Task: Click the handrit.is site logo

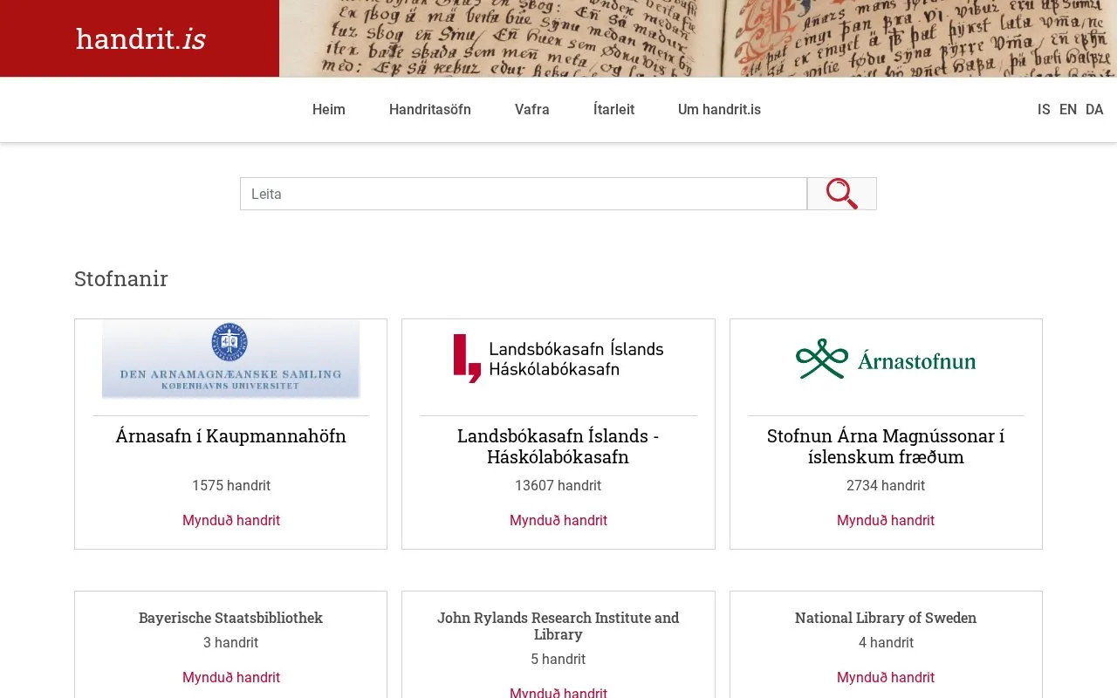Action: [140, 38]
